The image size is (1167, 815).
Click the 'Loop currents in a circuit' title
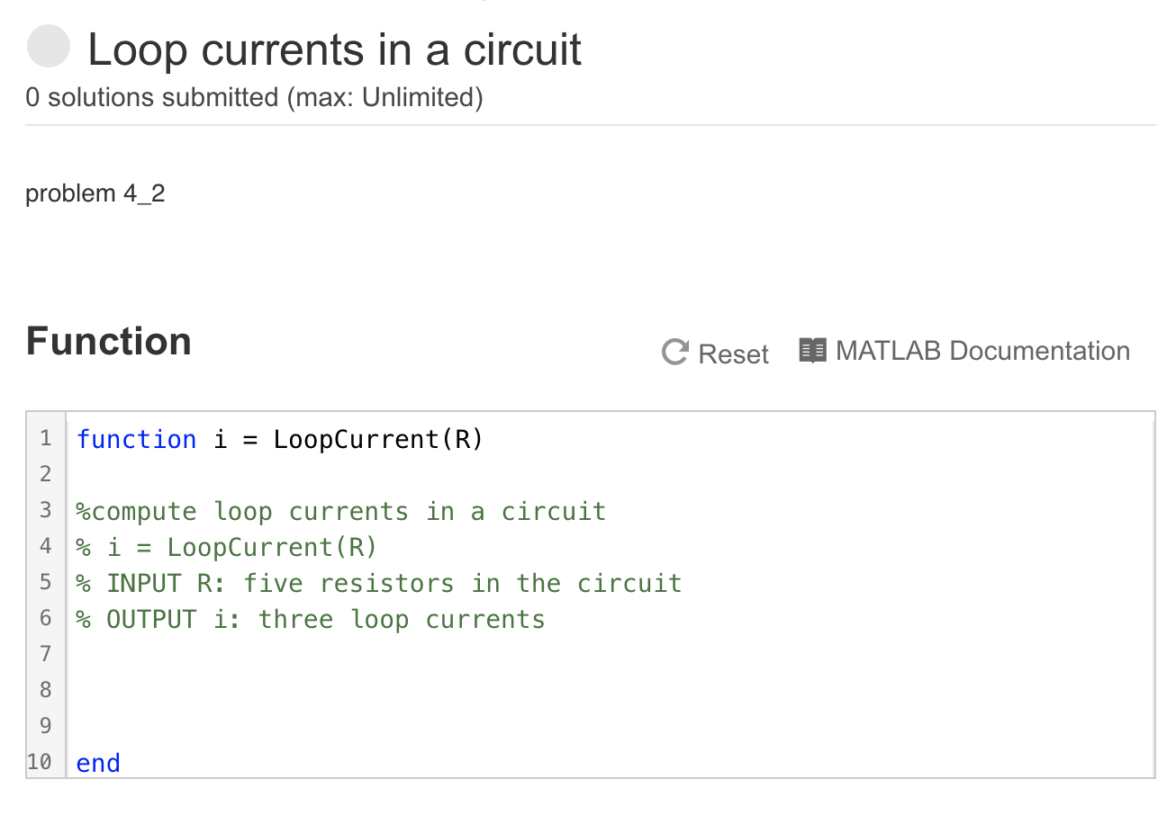[334, 49]
